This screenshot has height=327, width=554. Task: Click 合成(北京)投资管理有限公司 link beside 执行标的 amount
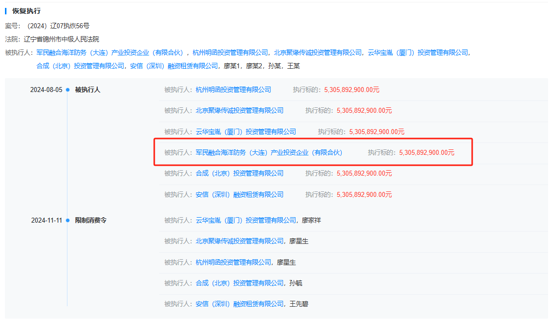pyautogui.click(x=240, y=173)
